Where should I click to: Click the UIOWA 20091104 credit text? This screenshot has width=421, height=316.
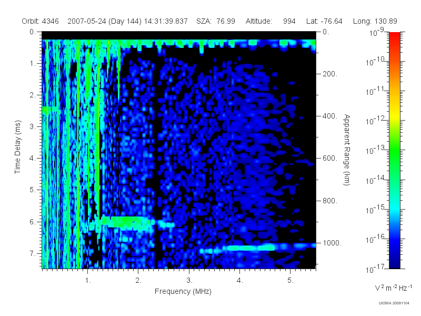pyautogui.click(x=394, y=303)
